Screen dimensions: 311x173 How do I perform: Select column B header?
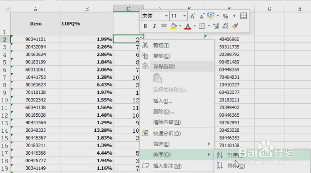87,9
